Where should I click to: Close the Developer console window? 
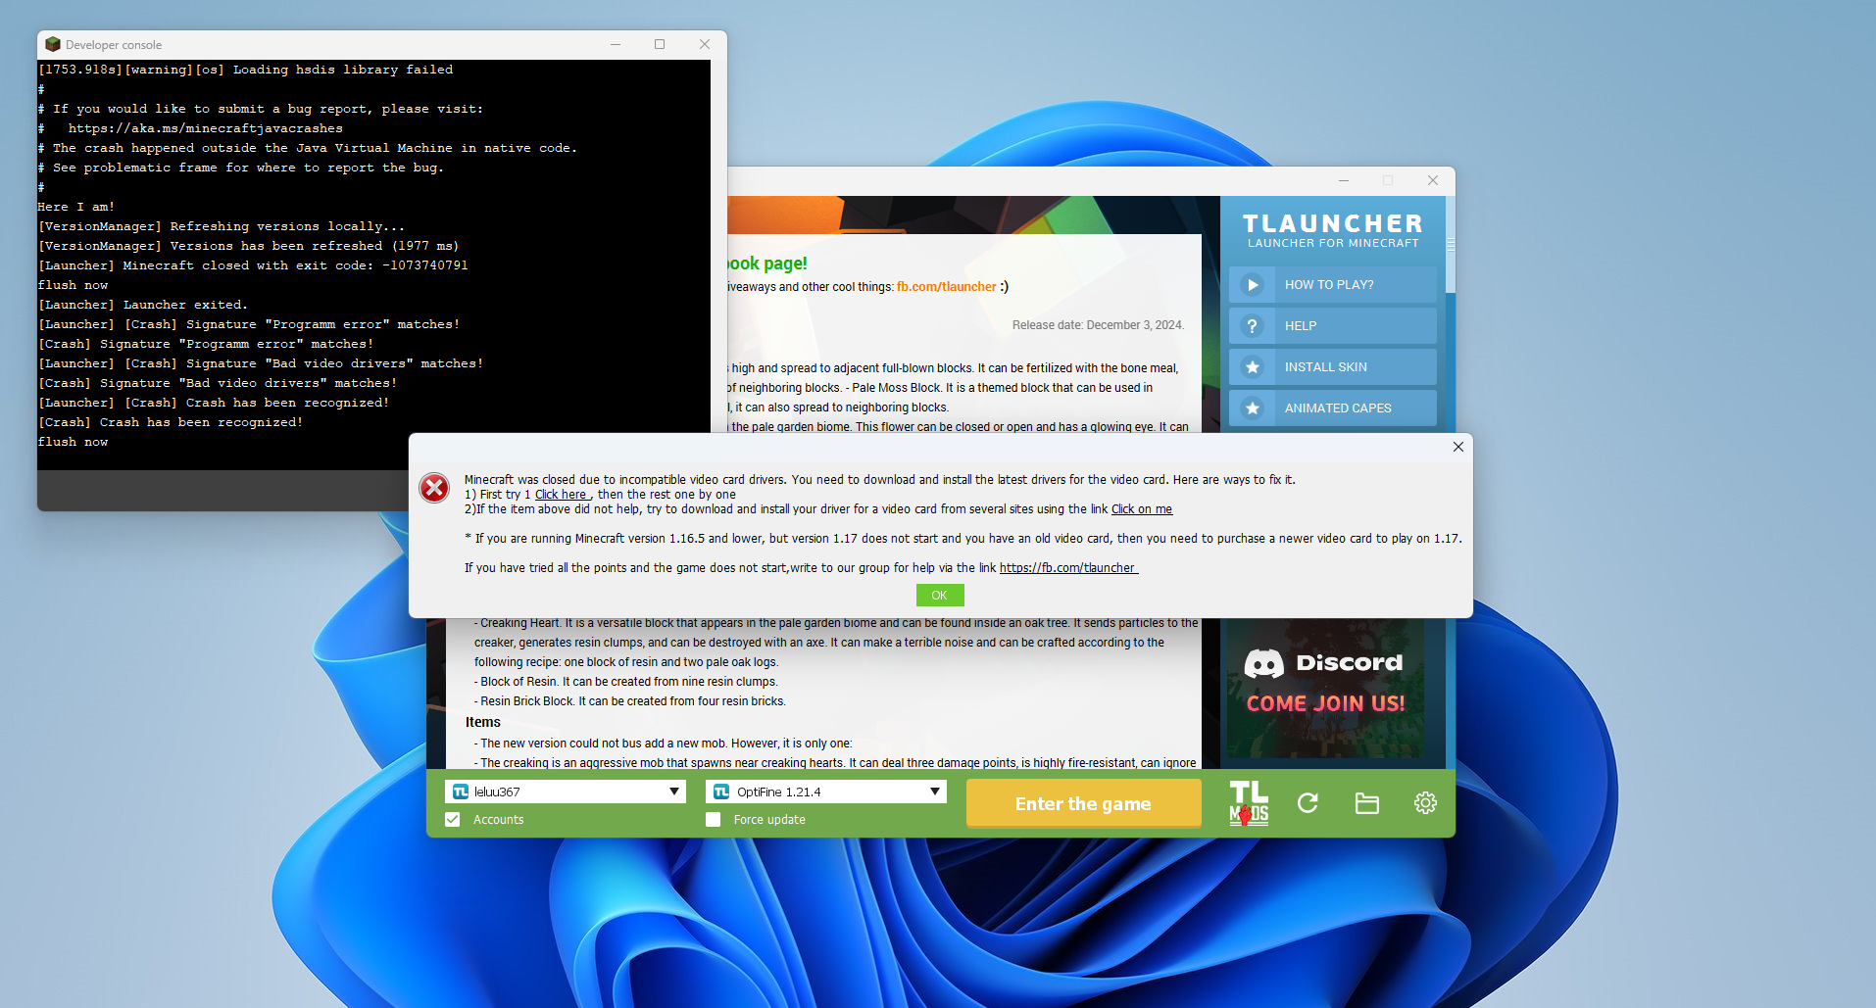(x=704, y=44)
